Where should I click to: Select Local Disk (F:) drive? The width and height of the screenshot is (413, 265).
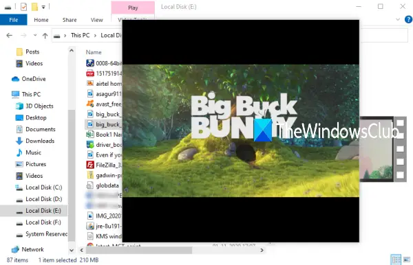tap(43, 222)
